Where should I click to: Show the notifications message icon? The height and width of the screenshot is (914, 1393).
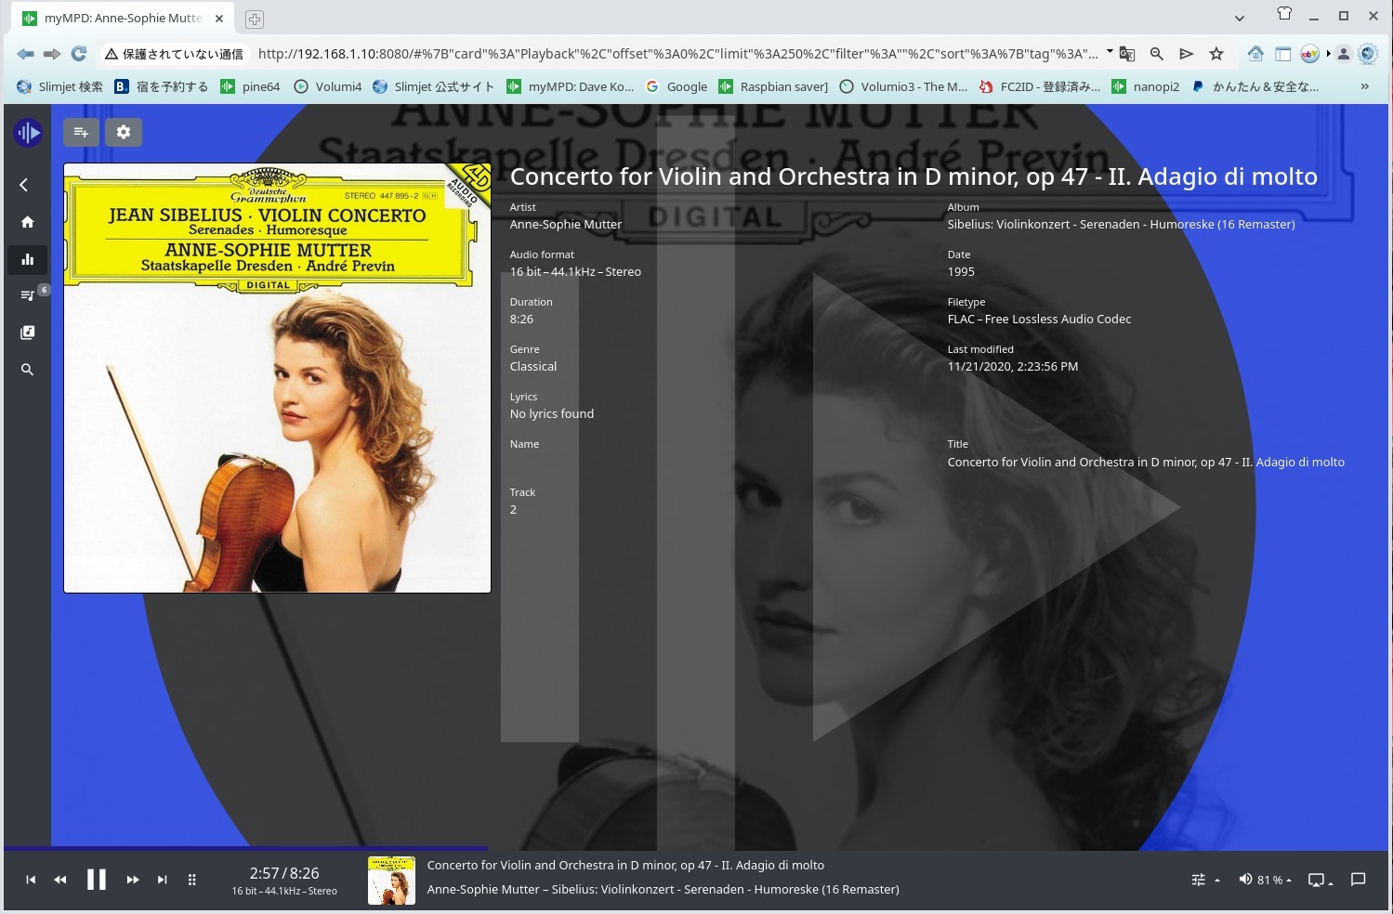coord(1358,880)
